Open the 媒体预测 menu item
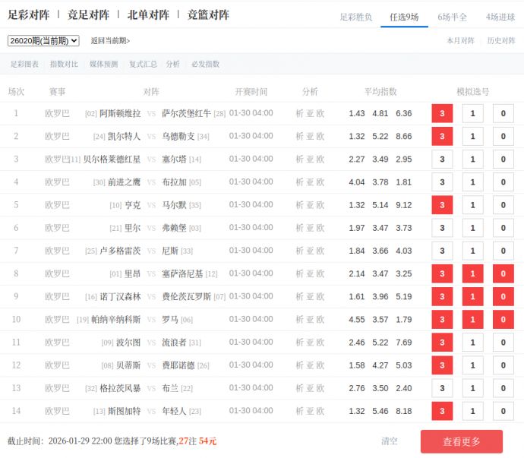Image resolution: width=524 pixels, height=458 pixels. 103,65
